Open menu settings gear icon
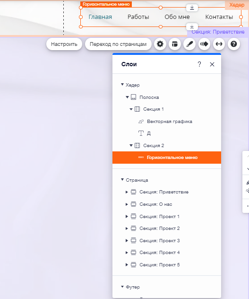This screenshot has width=249, height=299. point(160,44)
